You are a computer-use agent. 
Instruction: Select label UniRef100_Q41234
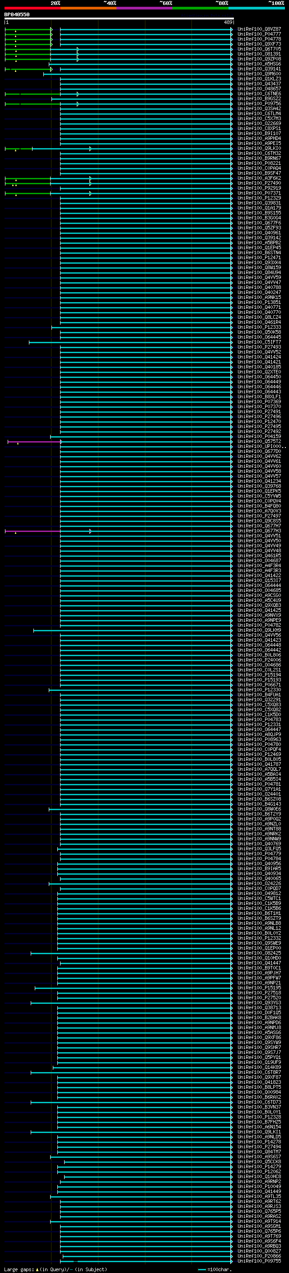click(x=259, y=481)
